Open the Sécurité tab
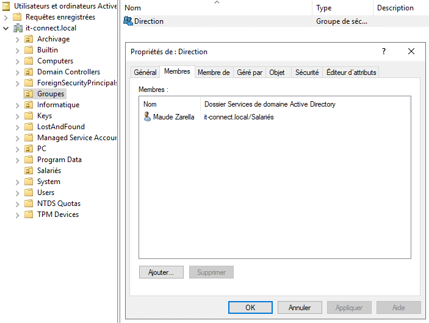This screenshot has height=323, width=429. pyautogui.click(x=307, y=73)
